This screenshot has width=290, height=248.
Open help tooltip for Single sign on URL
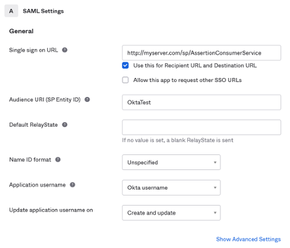65,50
